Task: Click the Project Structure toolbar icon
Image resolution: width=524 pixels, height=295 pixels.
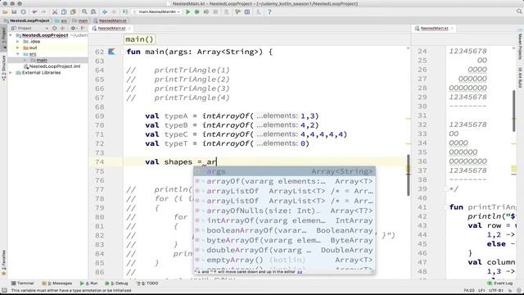Action: (247, 11)
